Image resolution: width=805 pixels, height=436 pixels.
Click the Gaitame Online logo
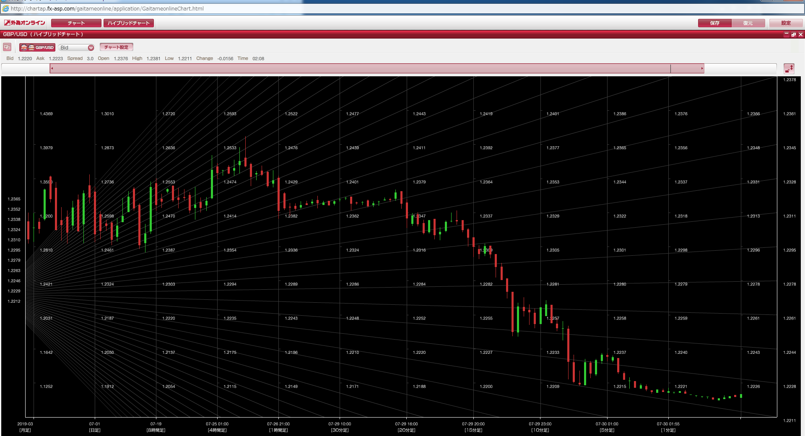click(25, 23)
